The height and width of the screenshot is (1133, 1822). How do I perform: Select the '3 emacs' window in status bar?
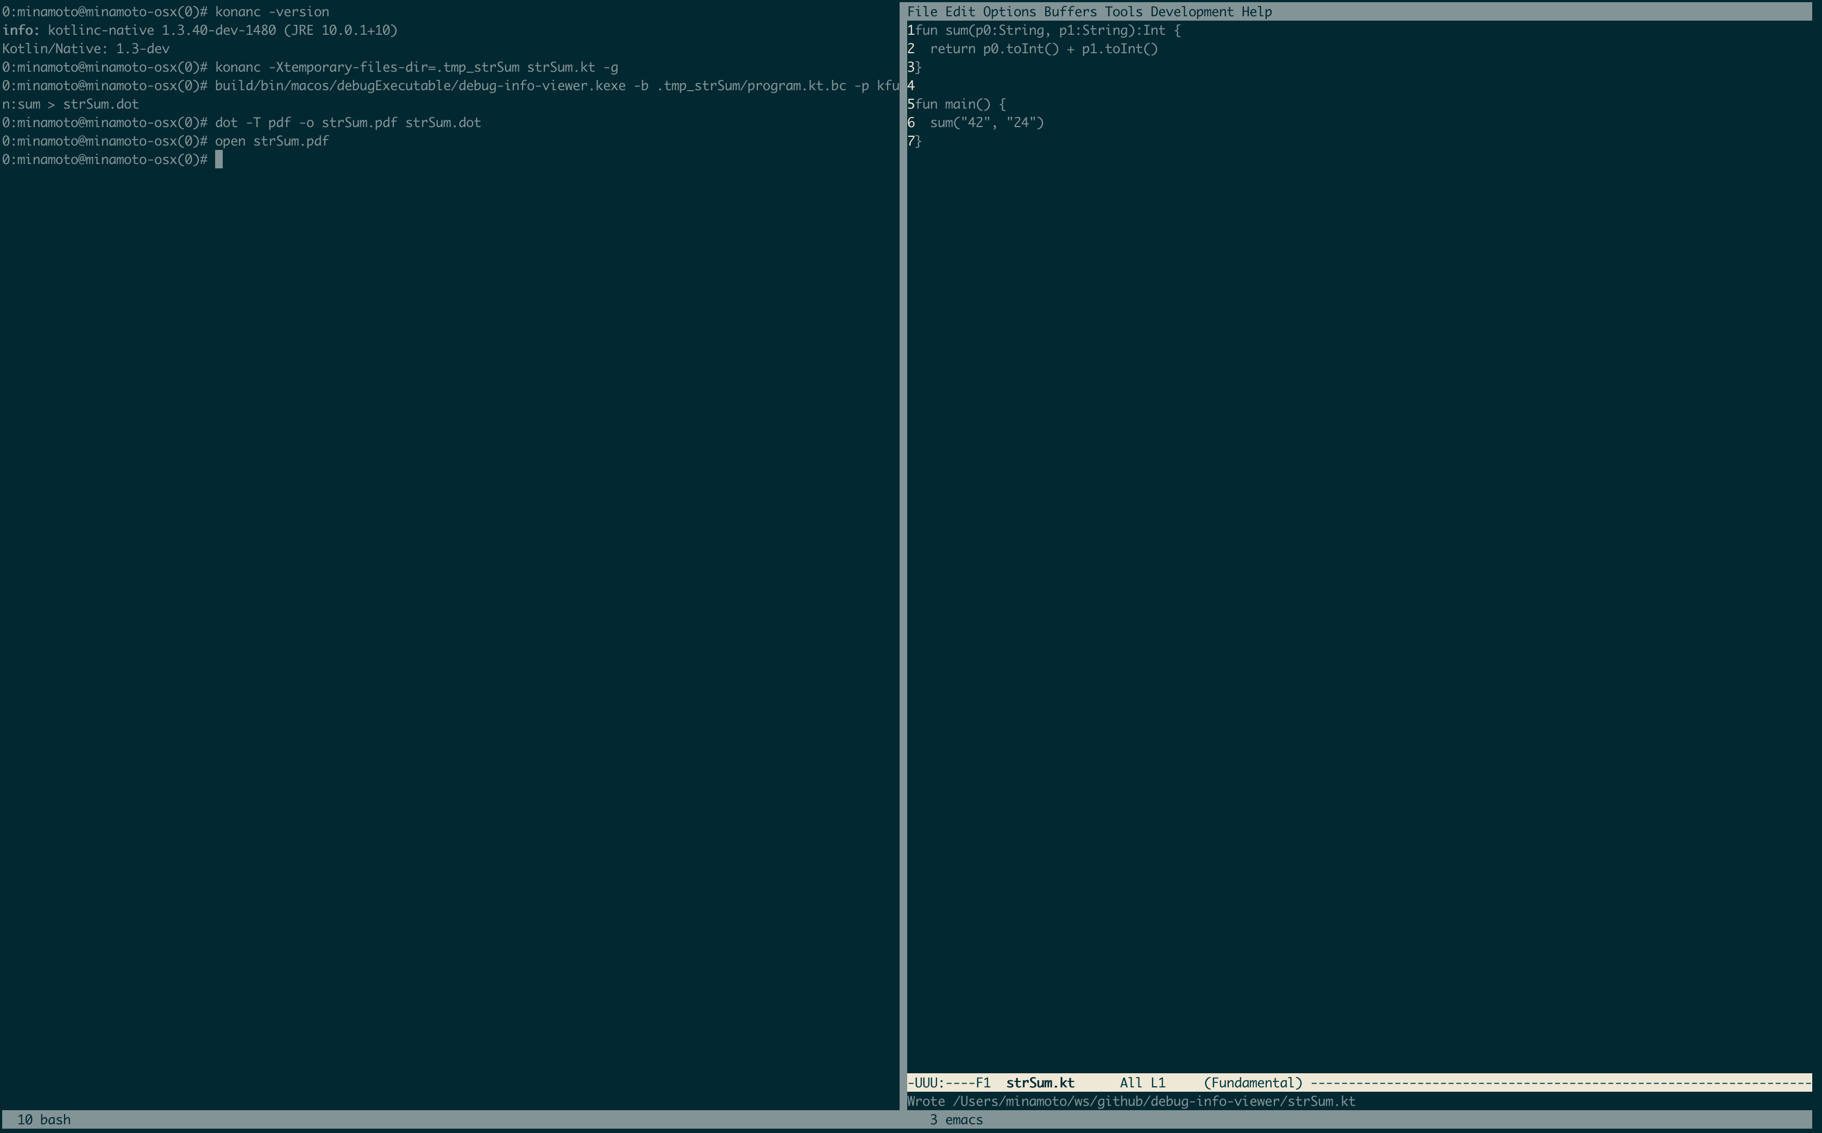(956, 1119)
